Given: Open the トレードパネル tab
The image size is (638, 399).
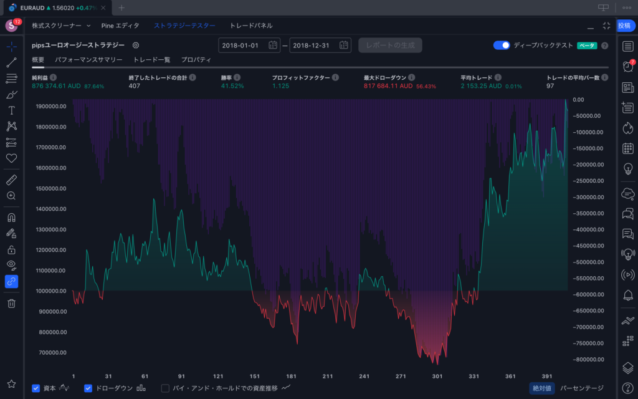Looking at the screenshot, I should tap(251, 25).
